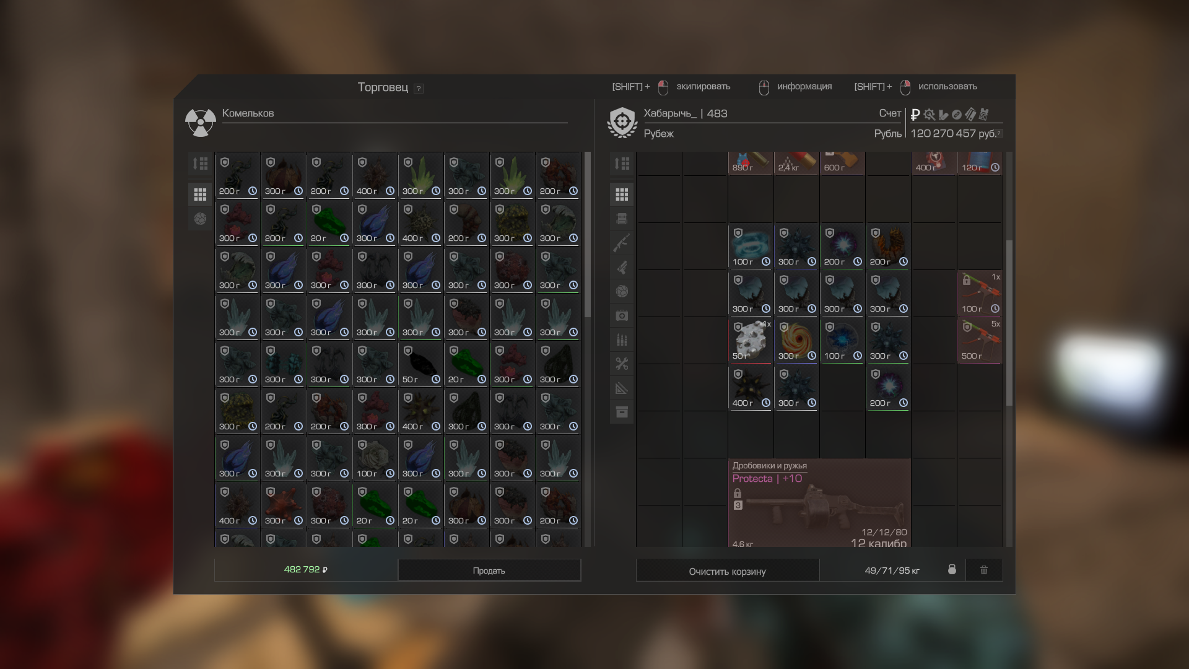Filter player inventory by tools category
The width and height of the screenshot is (1189, 669).
[622, 364]
